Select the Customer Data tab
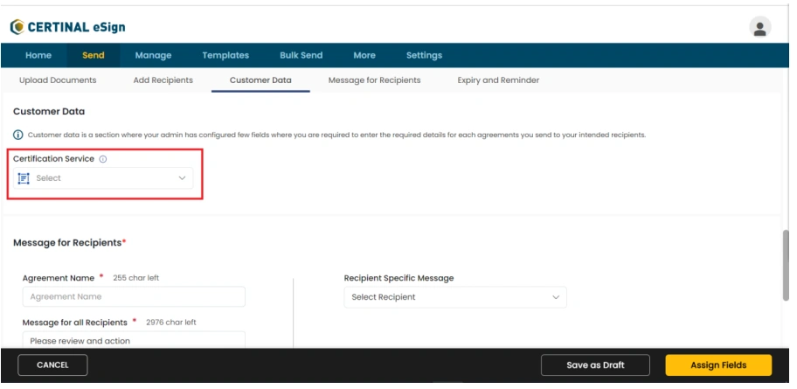 (260, 80)
